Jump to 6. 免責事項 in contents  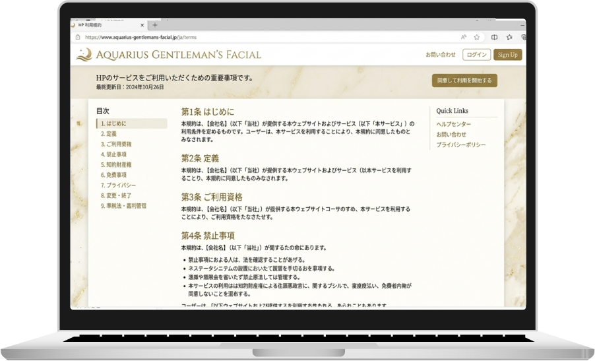pyautogui.click(x=113, y=175)
